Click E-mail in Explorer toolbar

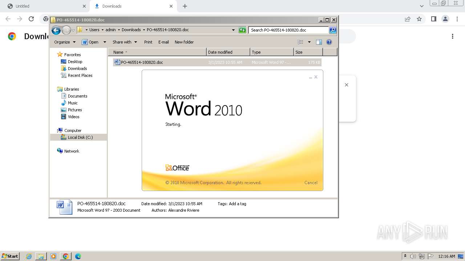tap(163, 42)
